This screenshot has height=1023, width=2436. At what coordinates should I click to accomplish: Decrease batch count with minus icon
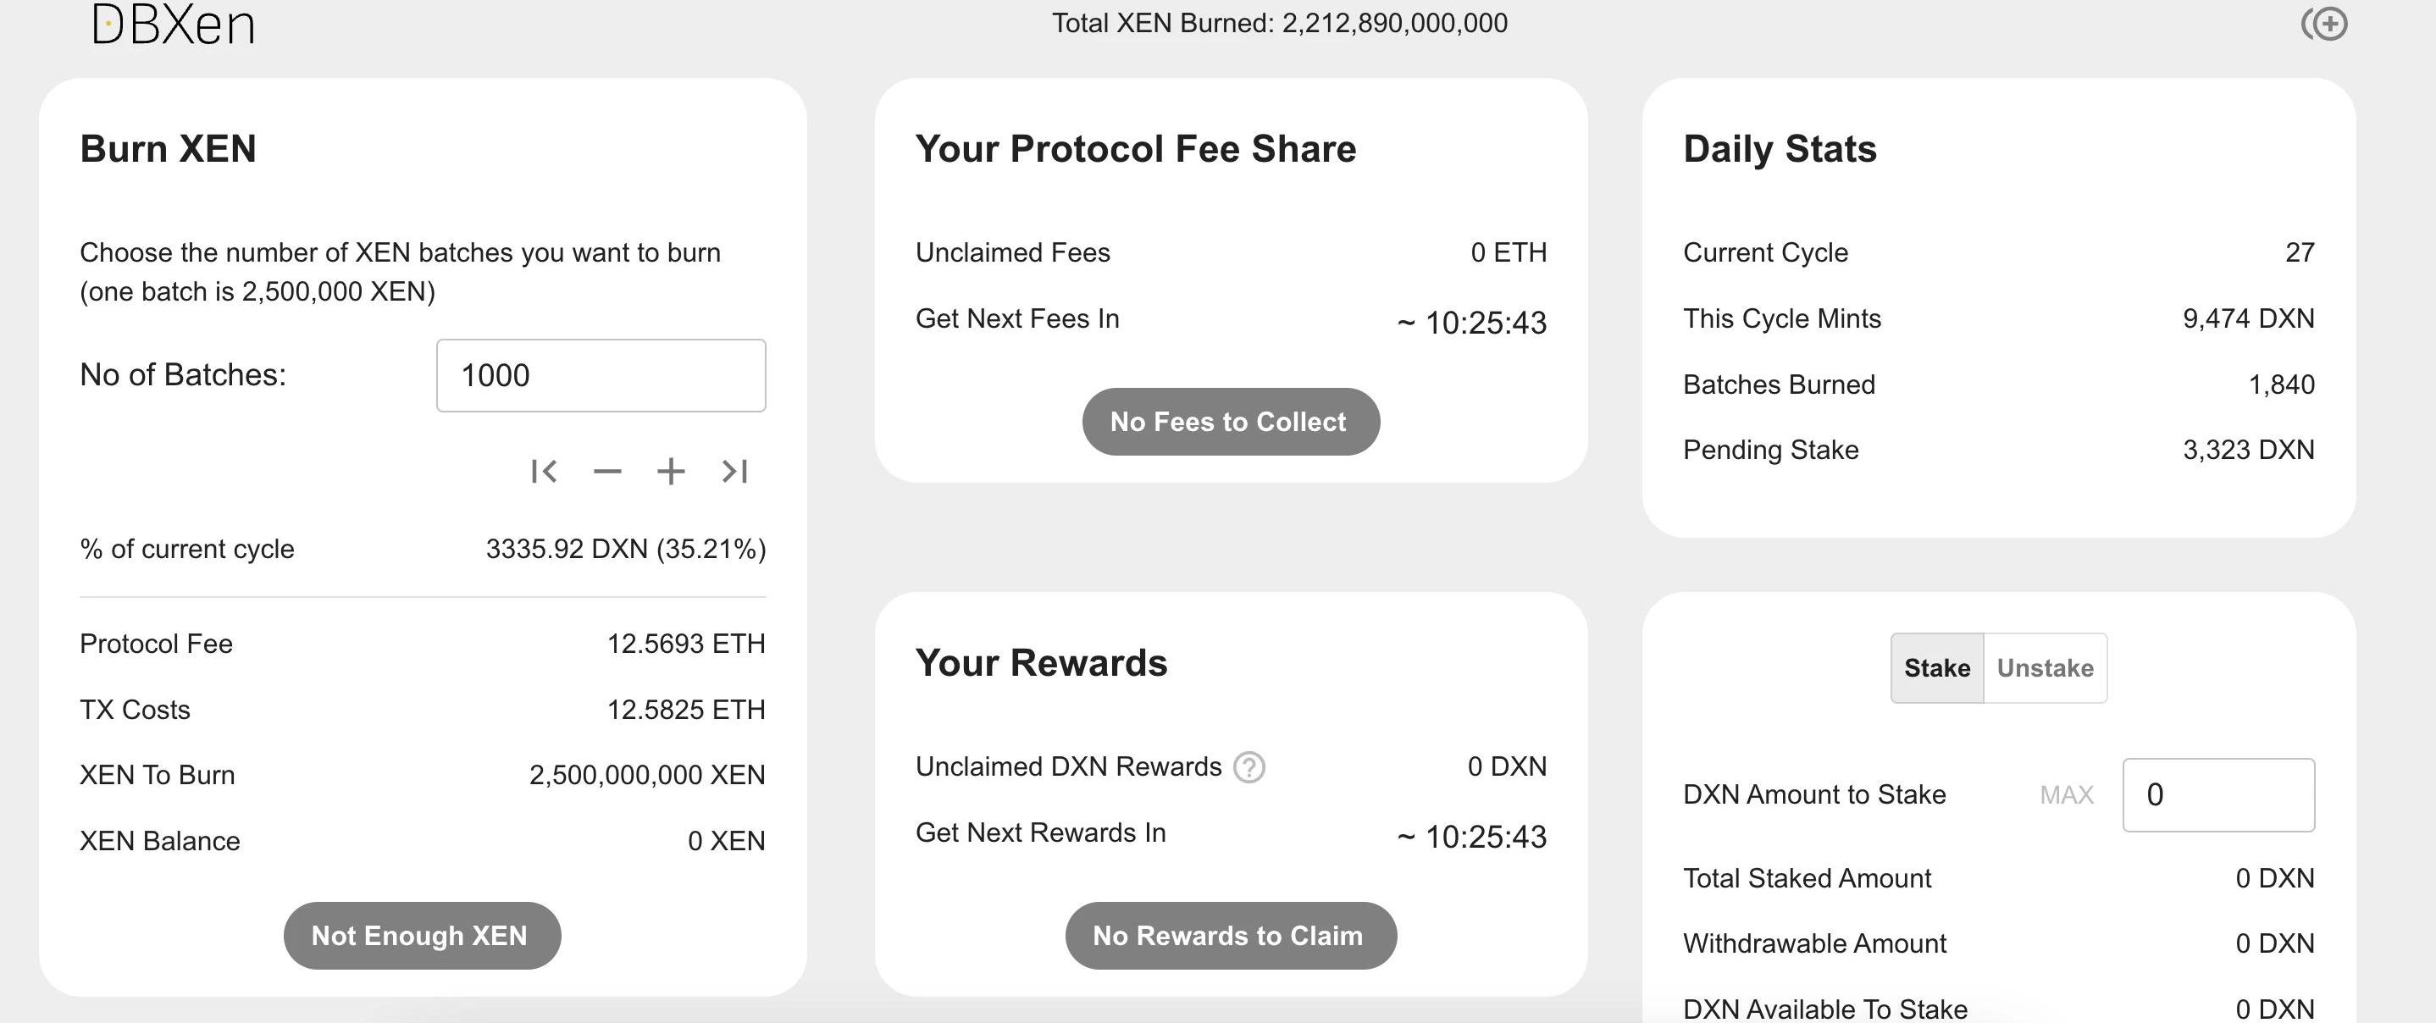click(x=607, y=471)
